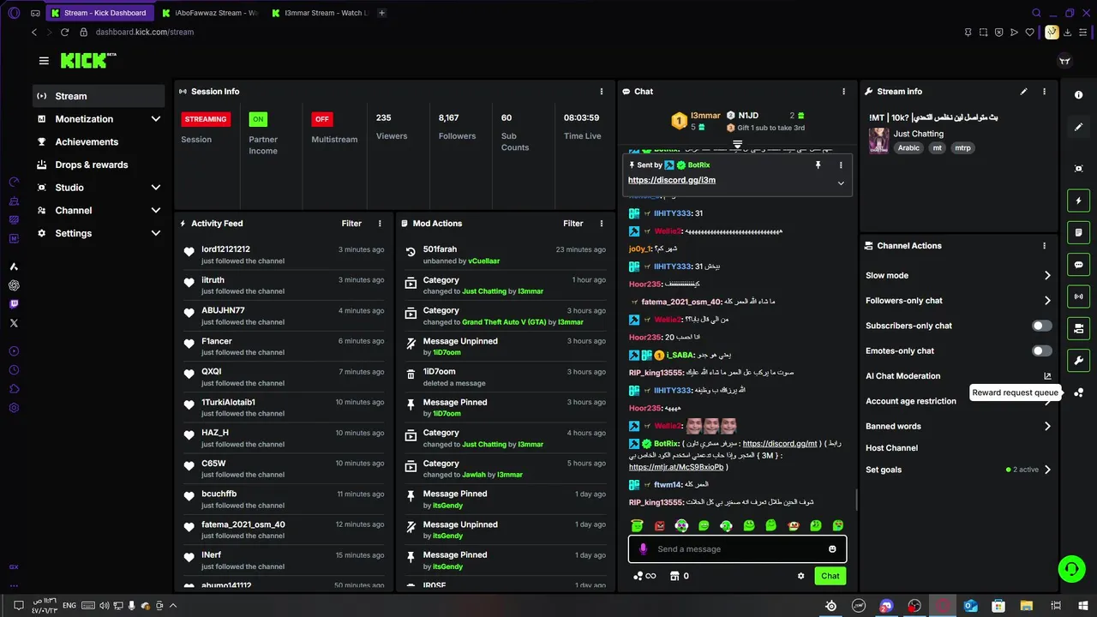Open Channel Actions three-dot menu
Screen dimensions: 1097x617
click(x=1044, y=246)
